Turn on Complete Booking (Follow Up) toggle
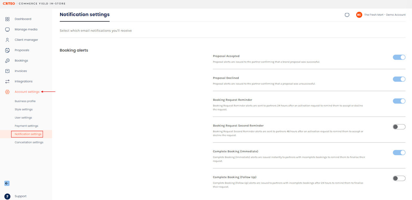Viewport: 412px width, 200px height. [x=399, y=178]
